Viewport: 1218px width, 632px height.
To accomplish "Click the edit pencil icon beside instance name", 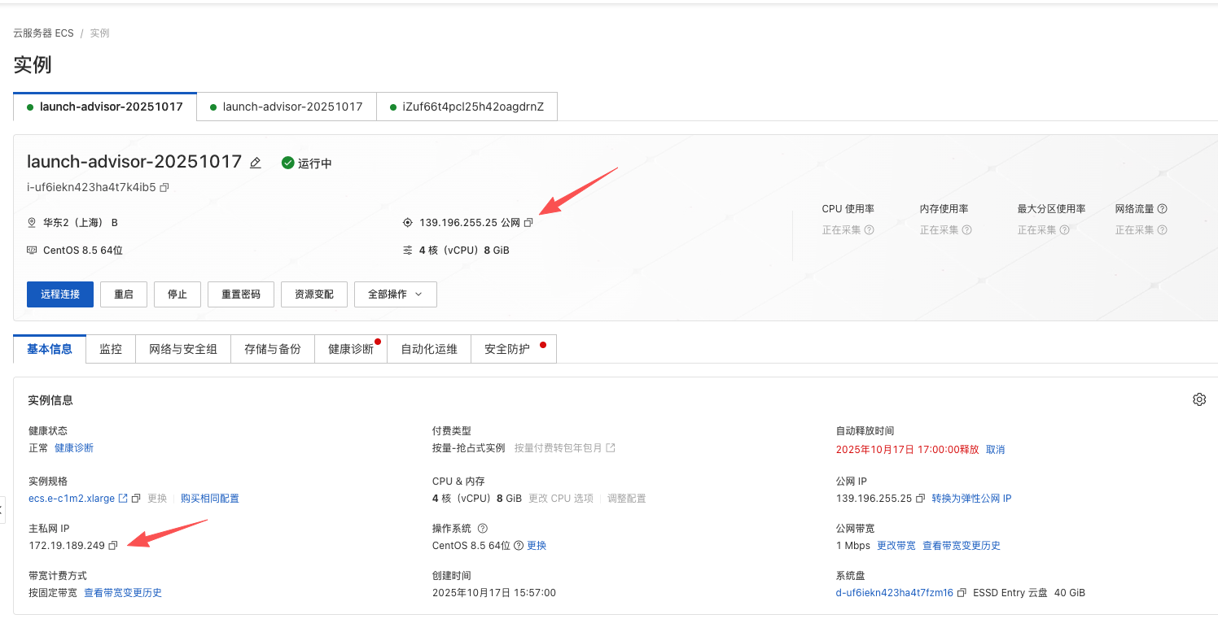I will pyautogui.click(x=256, y=163).
